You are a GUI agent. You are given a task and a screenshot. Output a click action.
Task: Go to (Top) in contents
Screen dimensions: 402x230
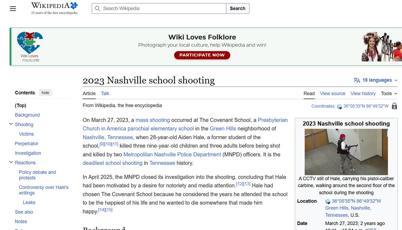(x=20, y=105)
